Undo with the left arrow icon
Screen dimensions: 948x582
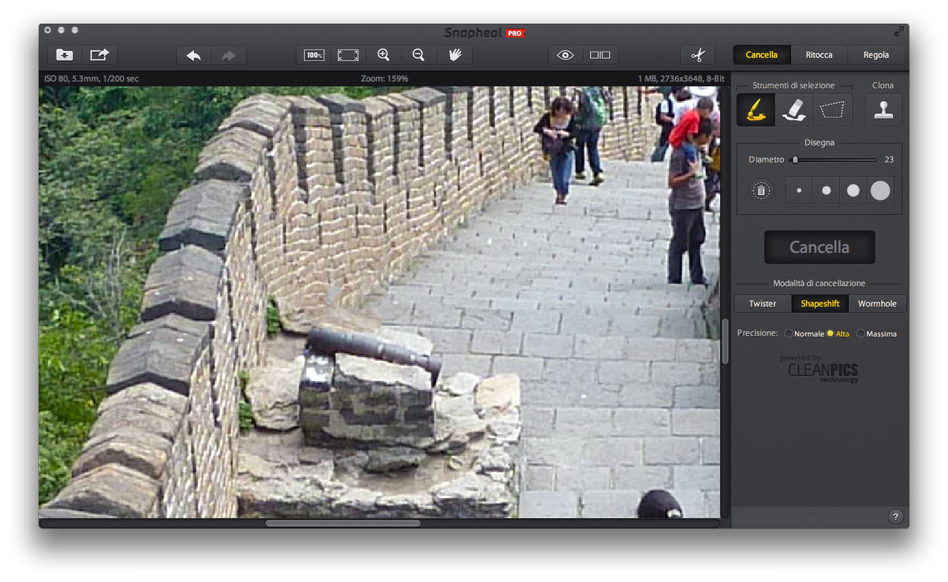194,55
